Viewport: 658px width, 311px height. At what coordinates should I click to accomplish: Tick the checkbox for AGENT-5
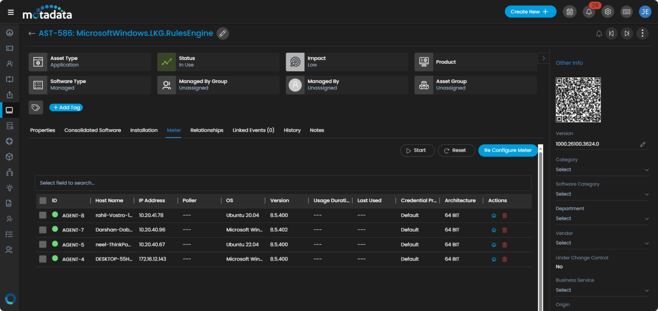(x=43, y=244)
